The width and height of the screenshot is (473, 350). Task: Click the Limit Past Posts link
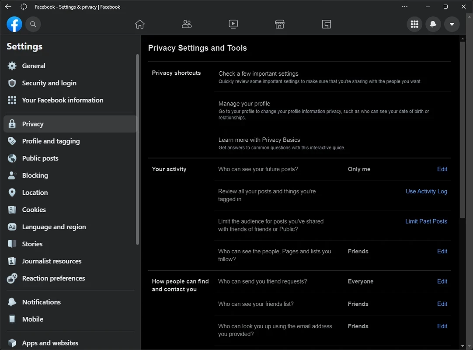(x=426, y=221)
